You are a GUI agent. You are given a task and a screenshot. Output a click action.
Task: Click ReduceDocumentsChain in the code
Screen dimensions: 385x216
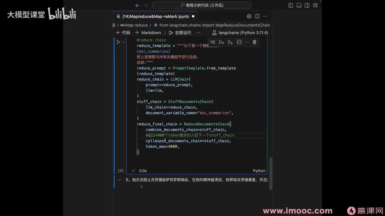click(206, 124)
